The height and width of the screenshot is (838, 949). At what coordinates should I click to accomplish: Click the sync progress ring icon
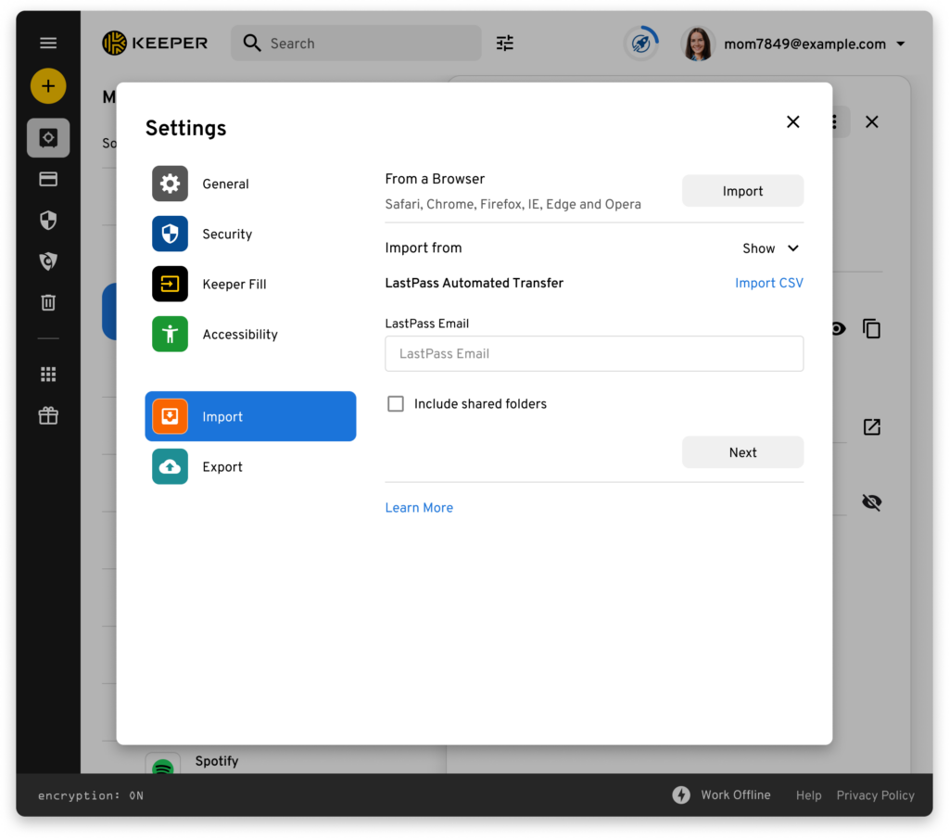point(640,43)
